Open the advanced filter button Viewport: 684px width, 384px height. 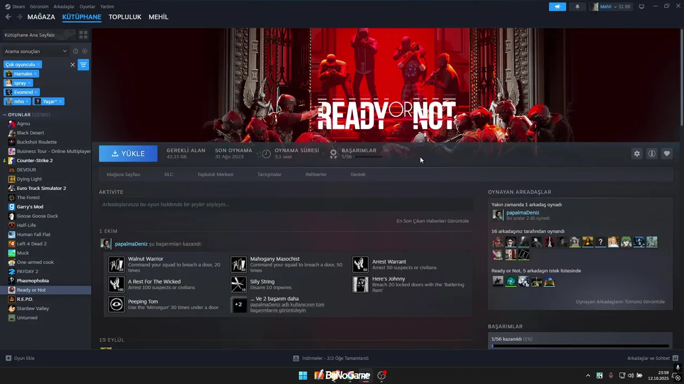point(83,65)
